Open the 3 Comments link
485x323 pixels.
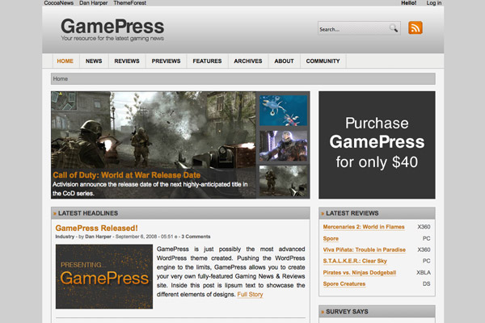pos(196,237)
